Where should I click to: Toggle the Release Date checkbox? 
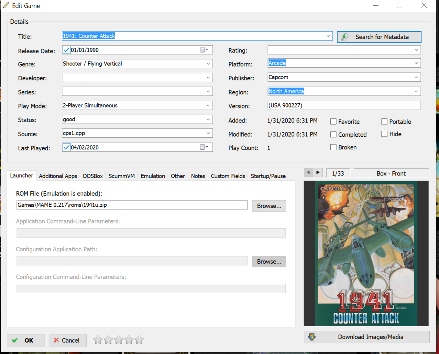point(67,50)
